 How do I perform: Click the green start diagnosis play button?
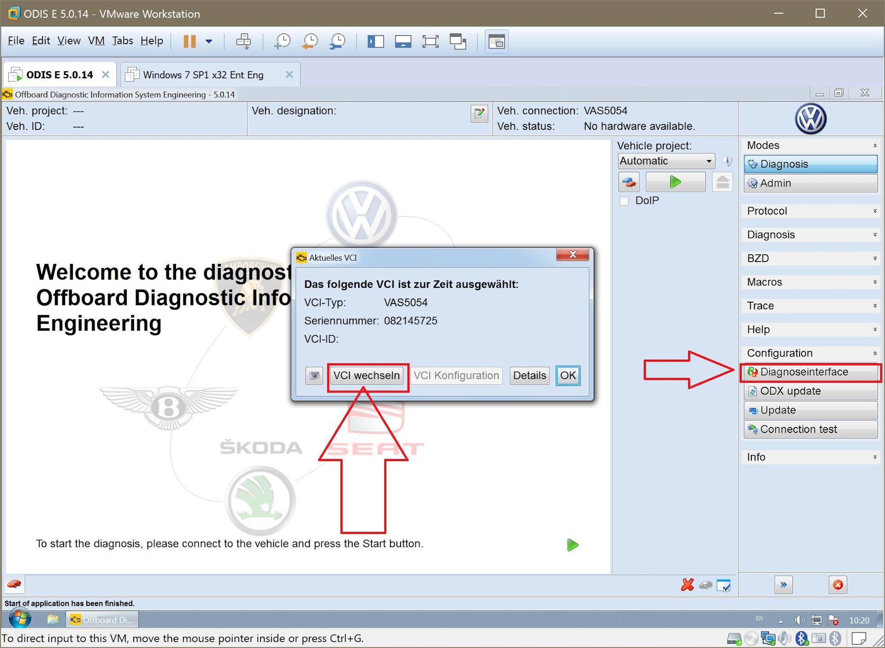675,182
